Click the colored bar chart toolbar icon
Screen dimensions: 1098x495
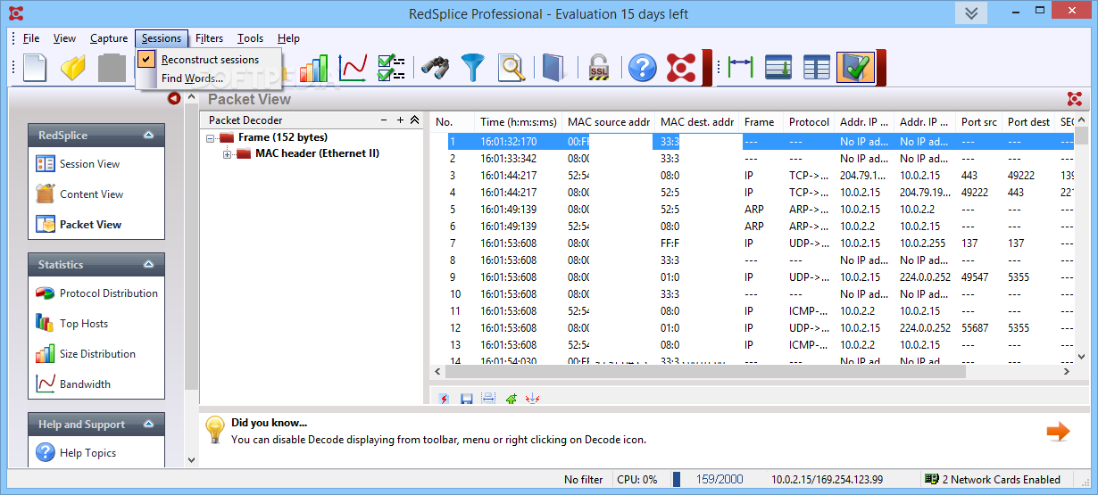(313, 68)
